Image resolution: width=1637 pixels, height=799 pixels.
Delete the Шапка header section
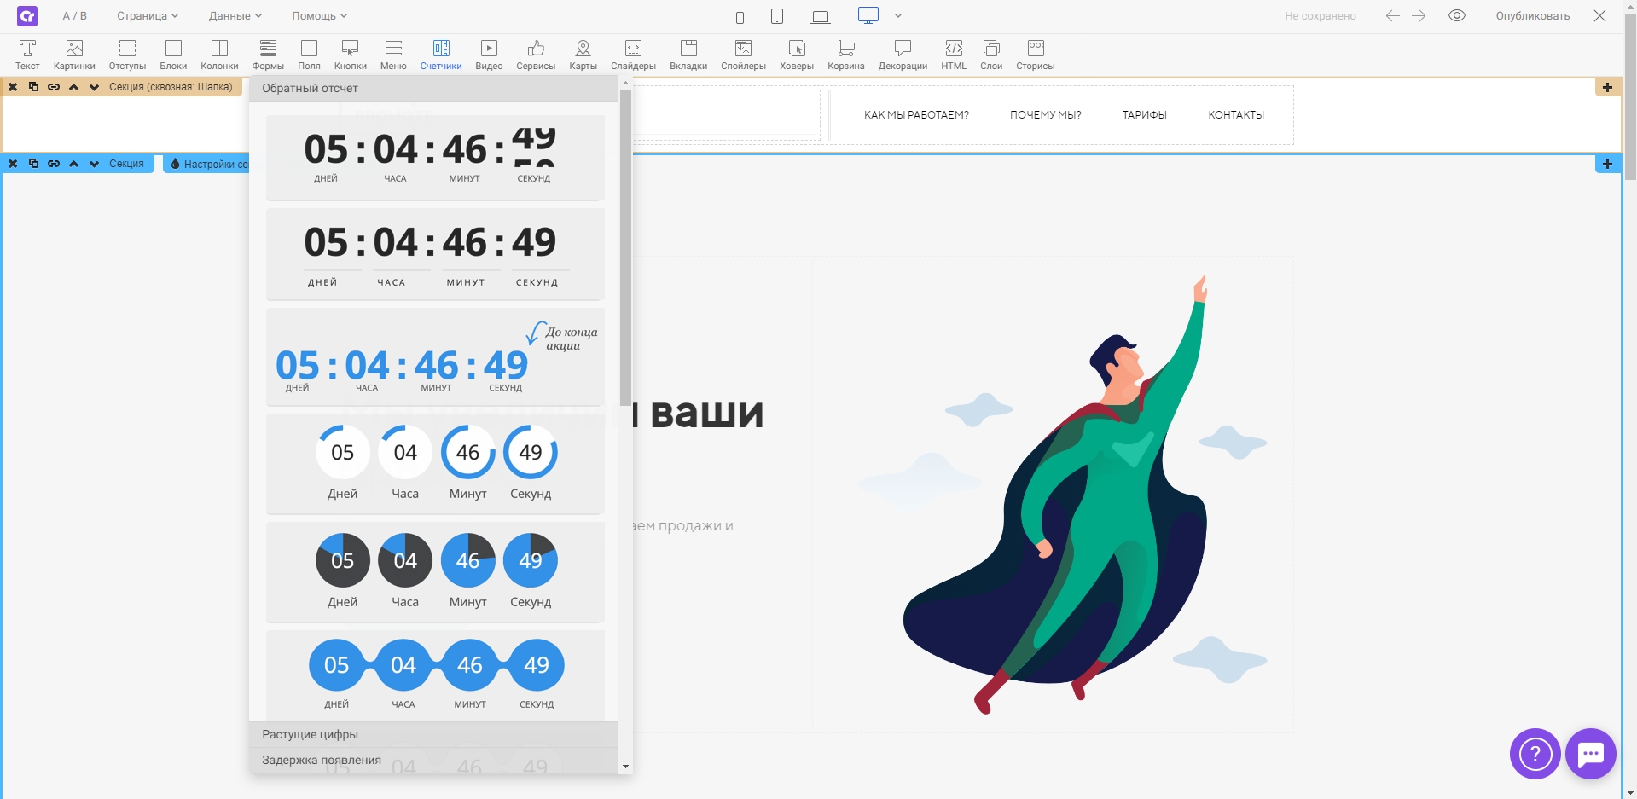click(x=13, y=87)
